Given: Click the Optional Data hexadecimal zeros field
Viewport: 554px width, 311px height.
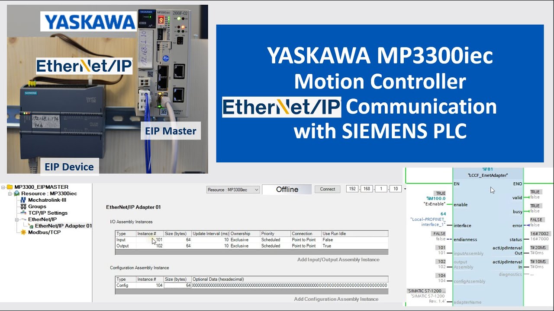Looking at the screenshot, I should point(290,286).
